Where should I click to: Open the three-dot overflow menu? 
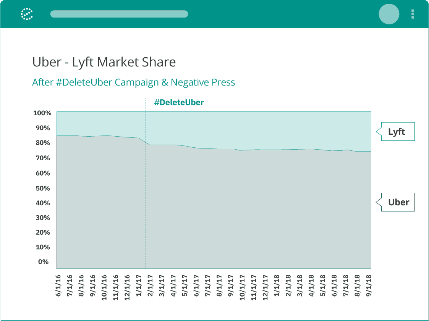[412, 14]
